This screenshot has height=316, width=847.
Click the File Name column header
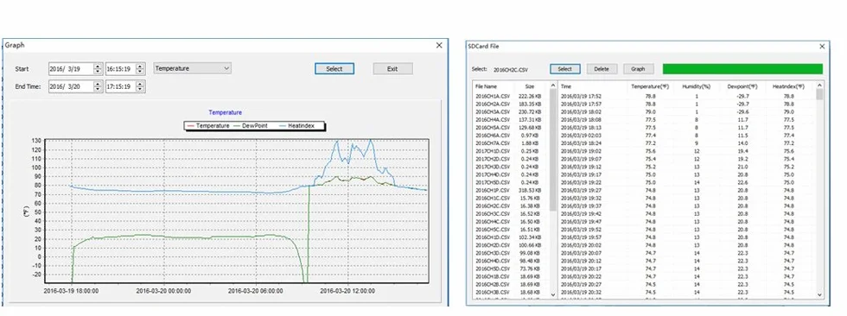click(486, 86)
